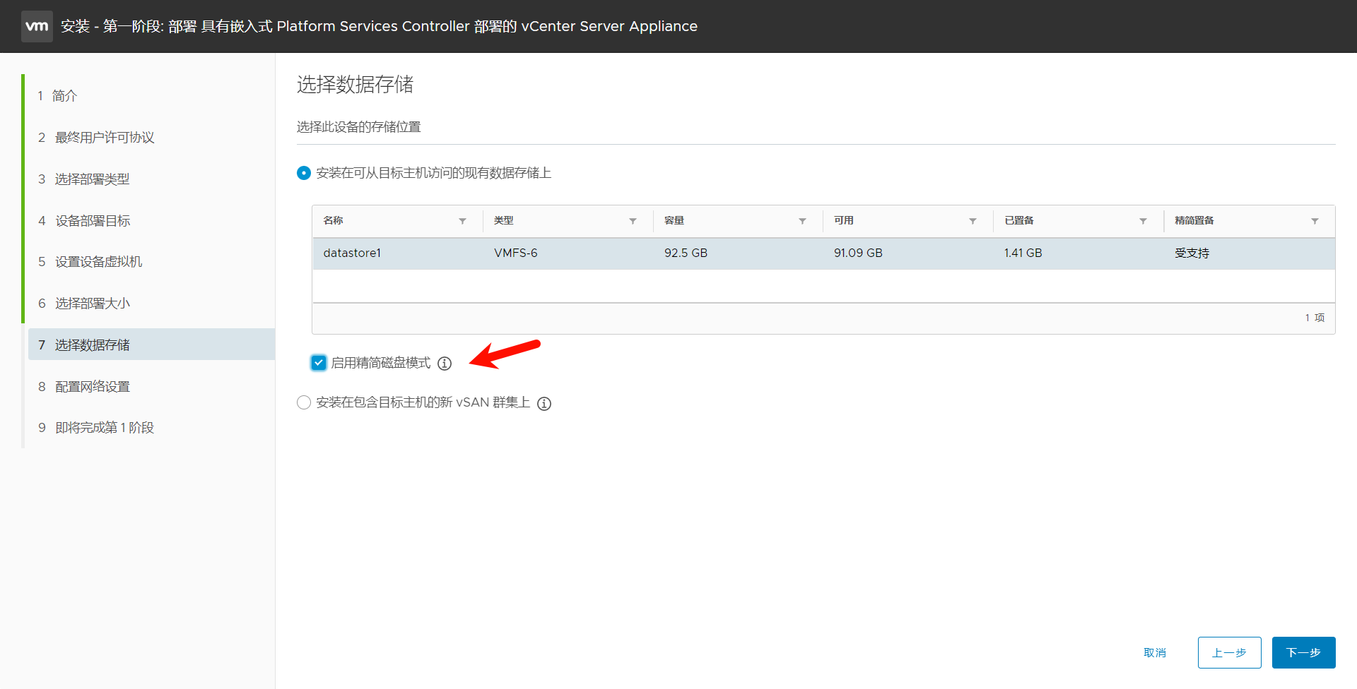
Task: Open filter for 容量 column
Action: coord(802,221)
